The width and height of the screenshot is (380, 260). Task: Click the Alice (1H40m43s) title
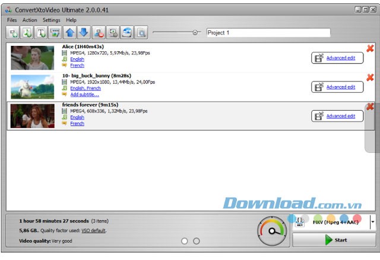pyautogui.click(x=83, y=46)
